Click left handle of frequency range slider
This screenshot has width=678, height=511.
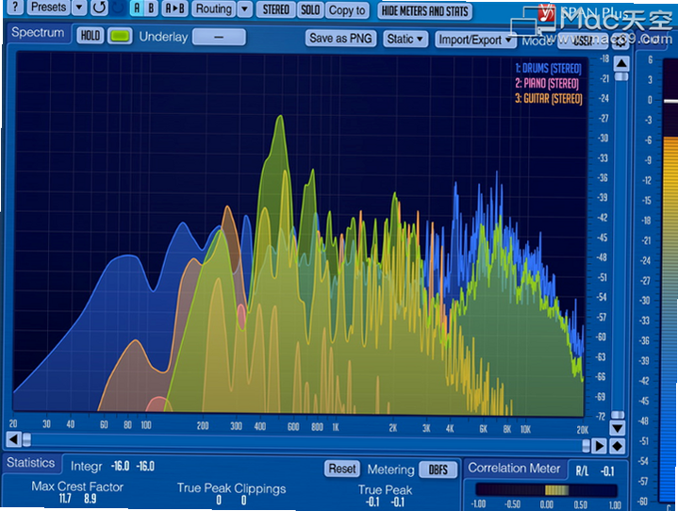pyautogui.click(x=26, y=440)
